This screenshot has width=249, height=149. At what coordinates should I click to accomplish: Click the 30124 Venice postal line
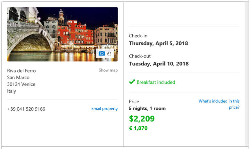tap(21, 84)
